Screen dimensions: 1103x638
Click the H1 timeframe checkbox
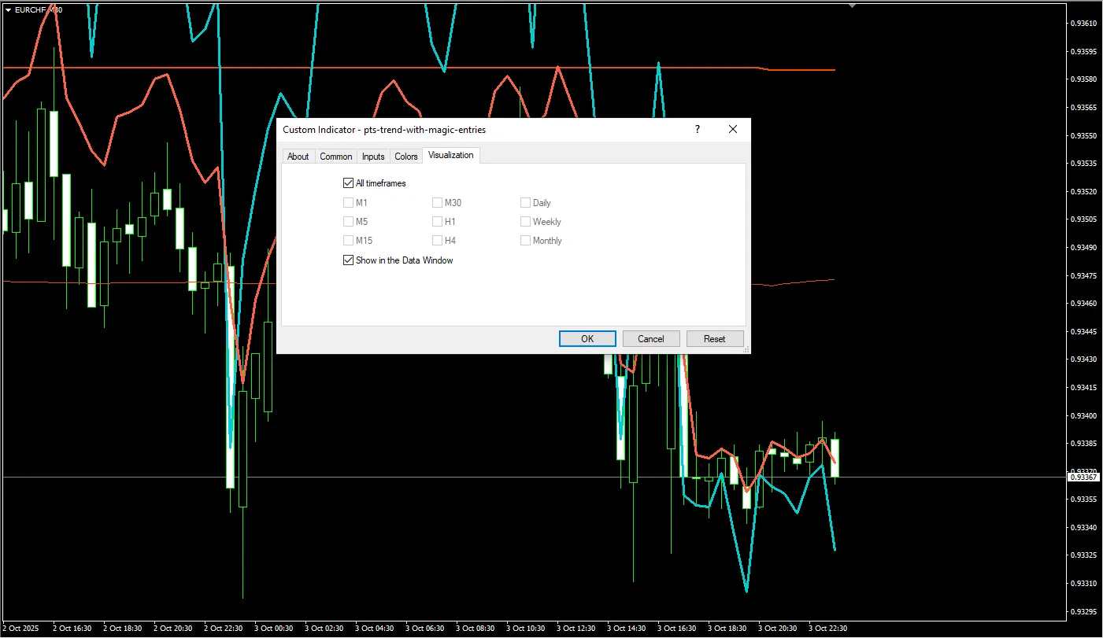pyautogui.click(x=437, y=222)
